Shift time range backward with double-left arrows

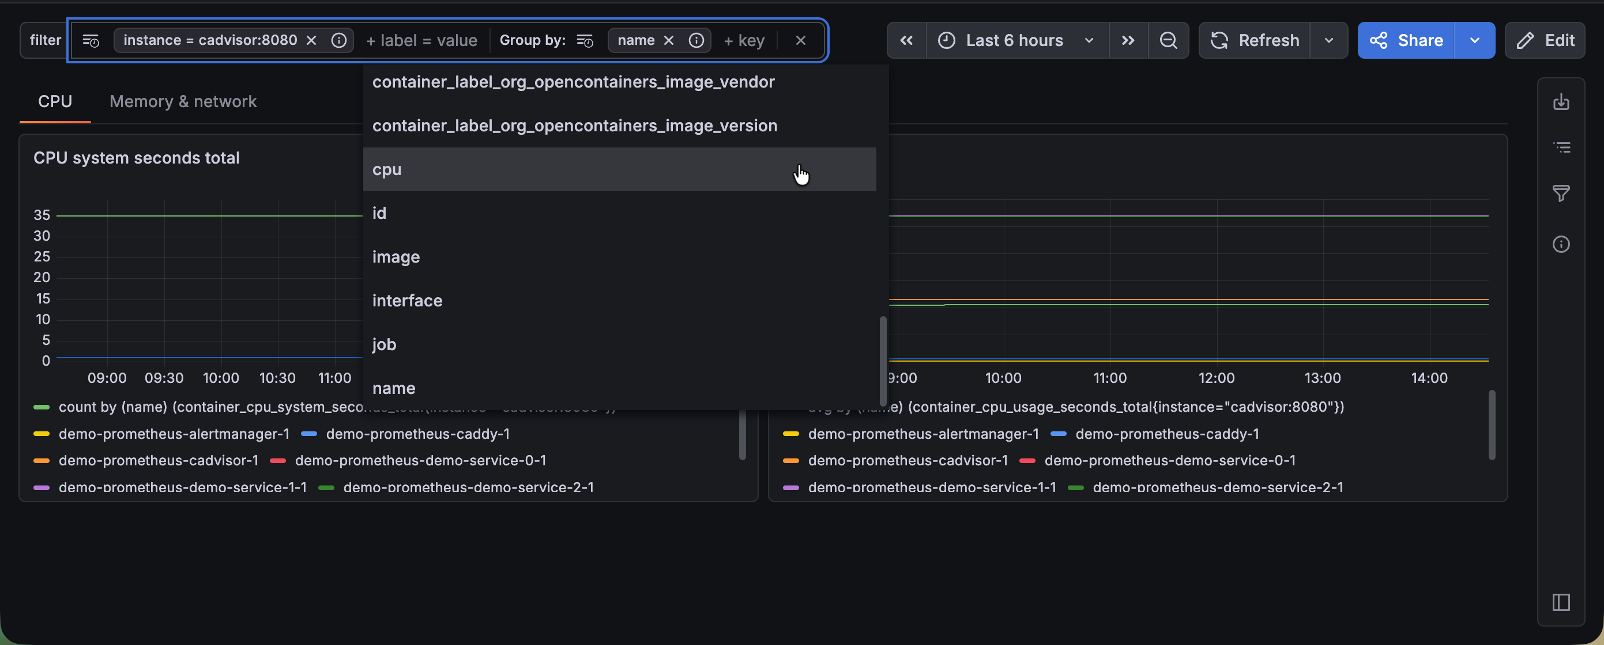[x=906, y=40]
